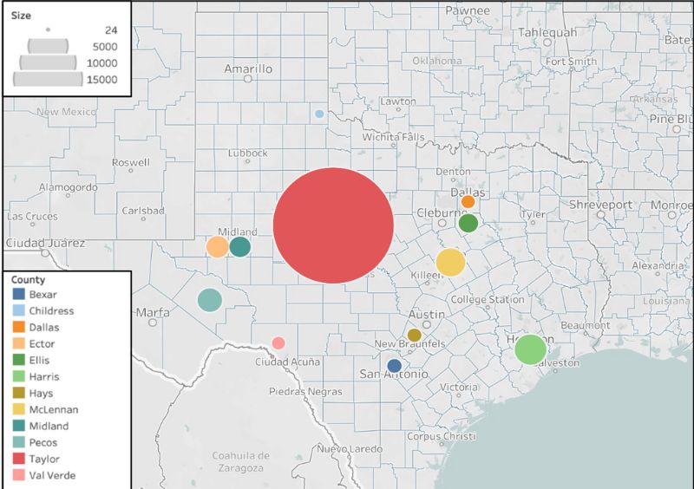Click the Bexar color swatch in legend
Image resolution: width=694 pixels, height=489 pixels.
pos(18,294)
